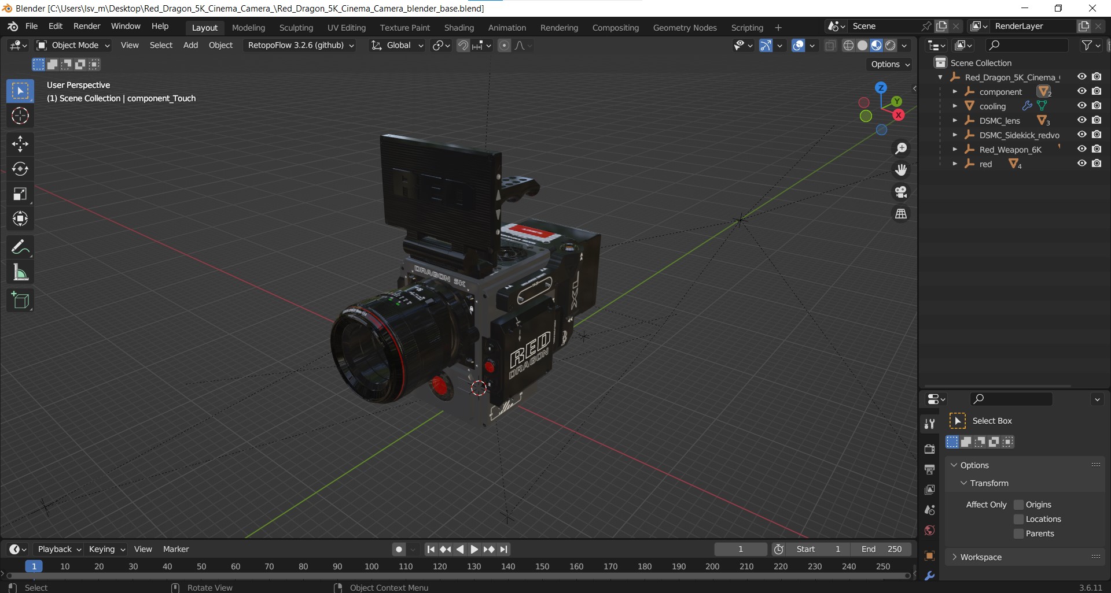1111x593 pixels.
Task: Open the Object properties tab icon
Action: (930, 556)
